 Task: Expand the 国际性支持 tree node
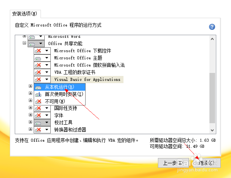[31, 108]
